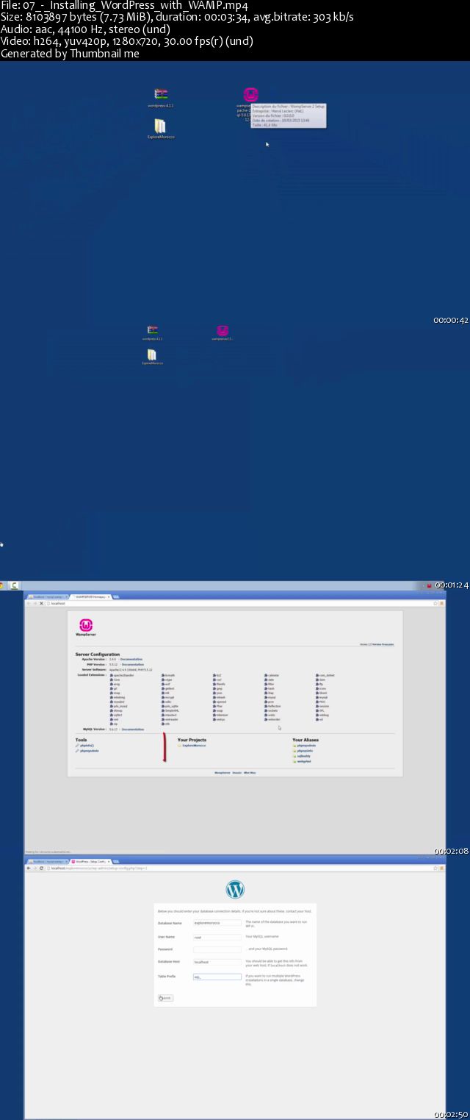This screenshot has height=1120, width=470.
Task: Select wordpress-4.1.1 archive icon in 00:01:24 frame
Action: pyautogui.click(x=153, y=330)
